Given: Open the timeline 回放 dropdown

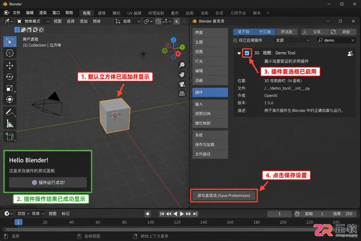Looking at the screenshot, I should [x=23, y=214].
